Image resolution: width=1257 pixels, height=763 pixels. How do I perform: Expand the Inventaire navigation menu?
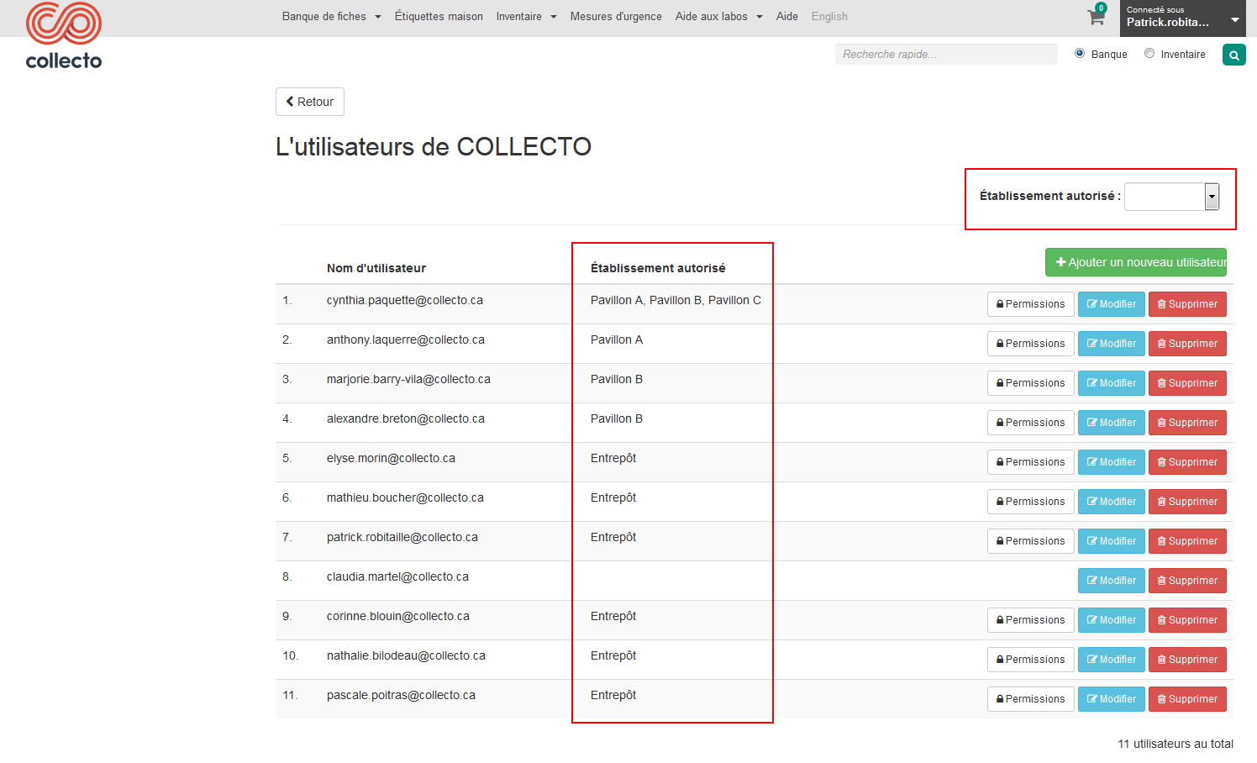click(527, 17)
